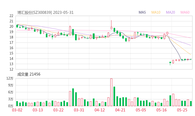
Task: Click the MA5 legend label
Action: (142, 12)
